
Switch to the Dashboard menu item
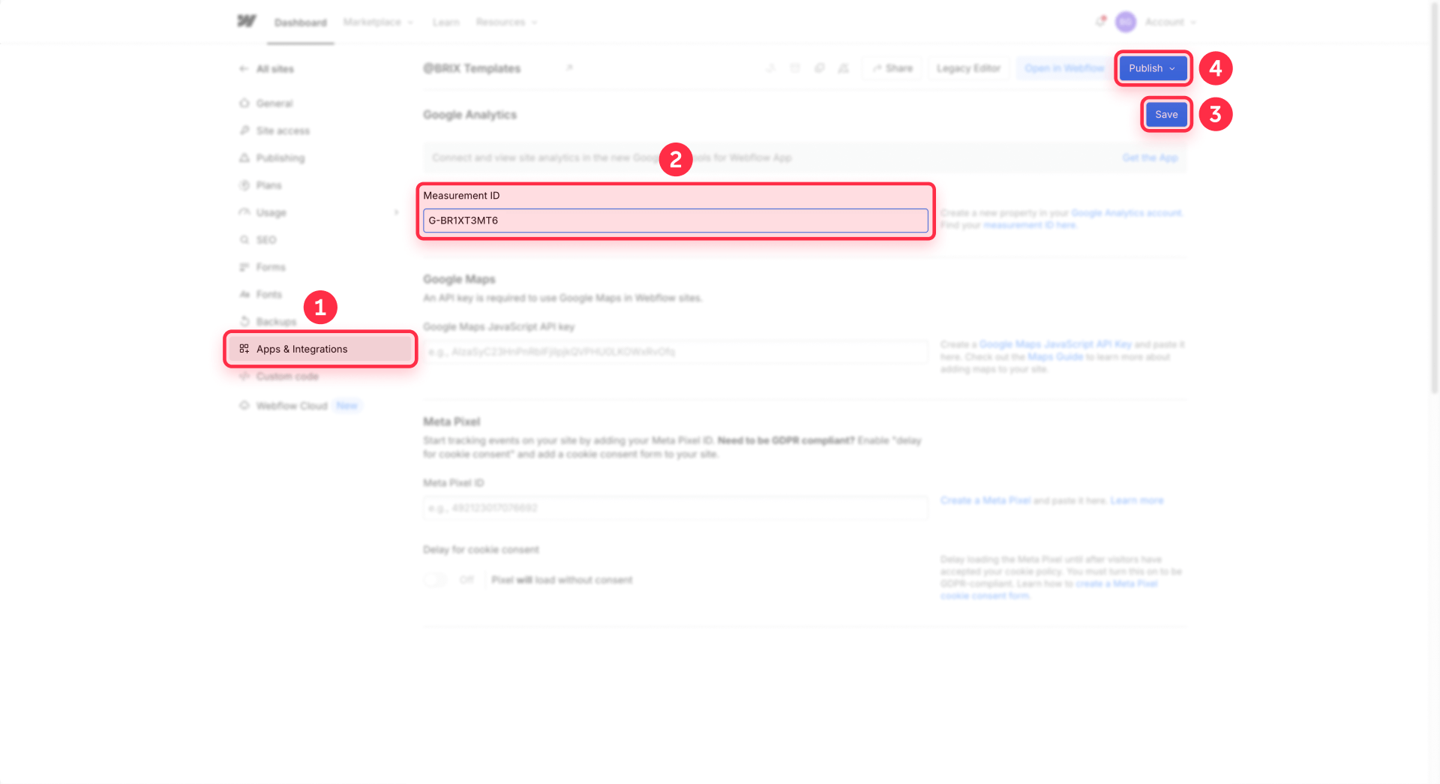pos(300,22)
